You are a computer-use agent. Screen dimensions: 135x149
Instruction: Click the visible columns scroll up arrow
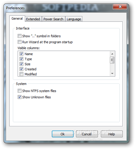pos(112,54)
